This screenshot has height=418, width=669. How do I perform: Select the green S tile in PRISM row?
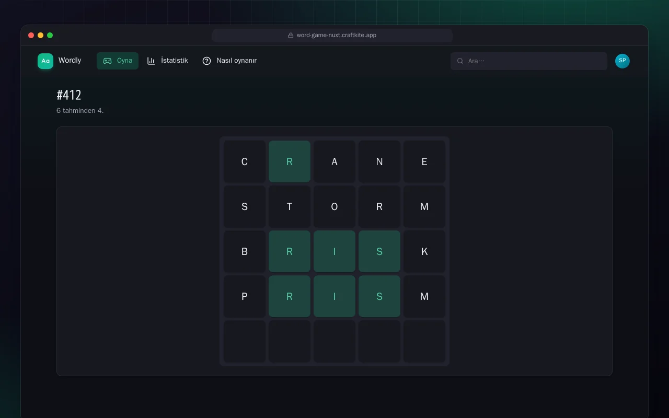[379, 296]
